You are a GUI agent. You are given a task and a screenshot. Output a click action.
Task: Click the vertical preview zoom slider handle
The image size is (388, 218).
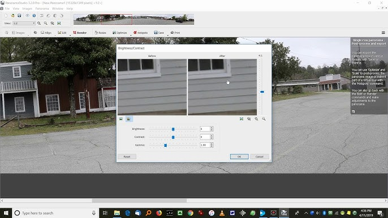click(262, 91)
